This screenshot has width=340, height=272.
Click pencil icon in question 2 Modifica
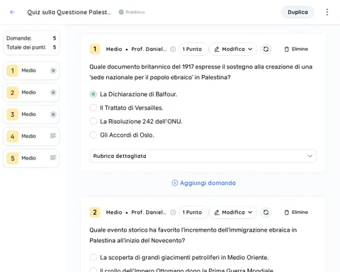217,212
